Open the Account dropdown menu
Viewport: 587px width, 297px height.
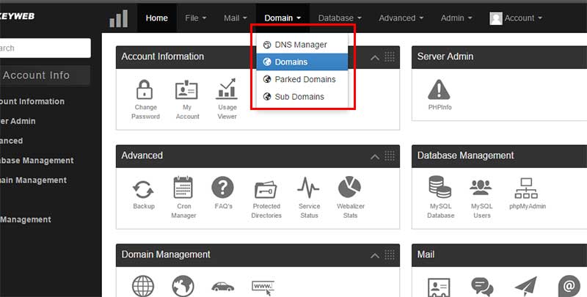click(516, 18)
